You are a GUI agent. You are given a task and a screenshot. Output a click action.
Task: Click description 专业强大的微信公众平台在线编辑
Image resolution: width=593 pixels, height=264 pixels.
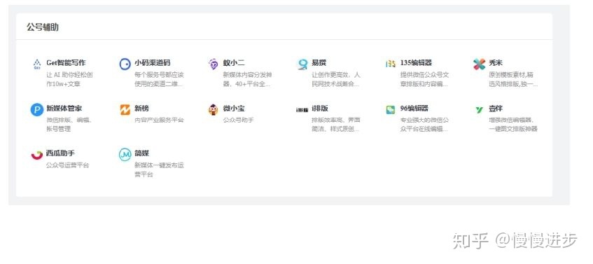point(424,125)
